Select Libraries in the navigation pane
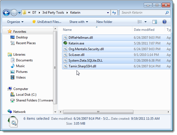177x135 pixels. [19, 55]
